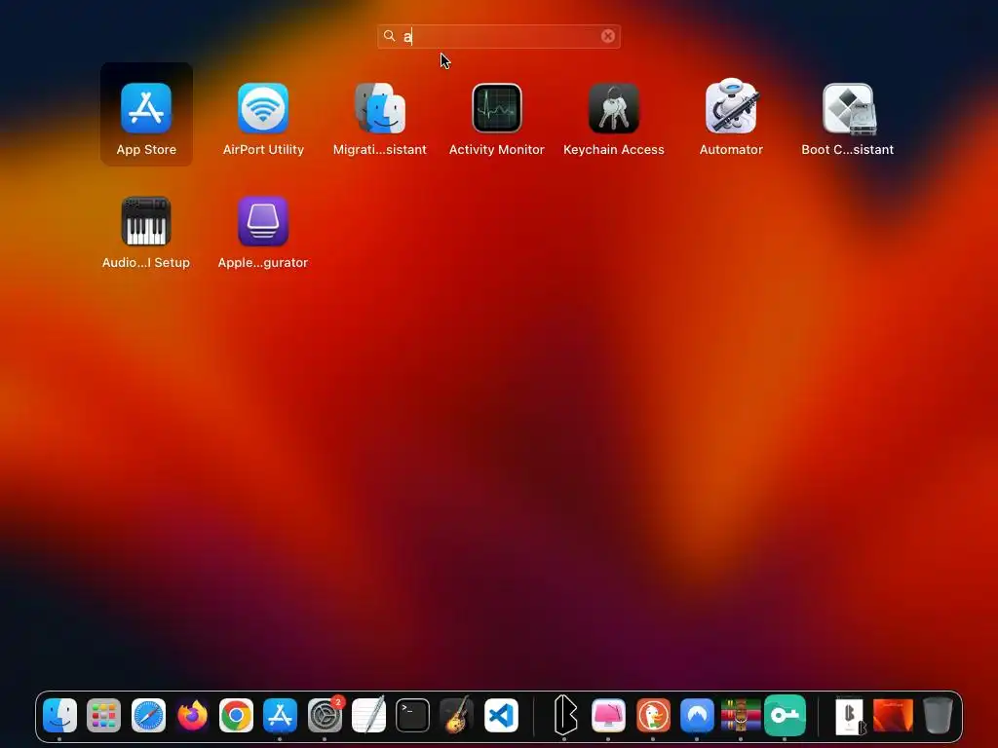Viewport: 998px width, 748px height.
Task: Launch Activity Monitor
Action: click(496, 108)
